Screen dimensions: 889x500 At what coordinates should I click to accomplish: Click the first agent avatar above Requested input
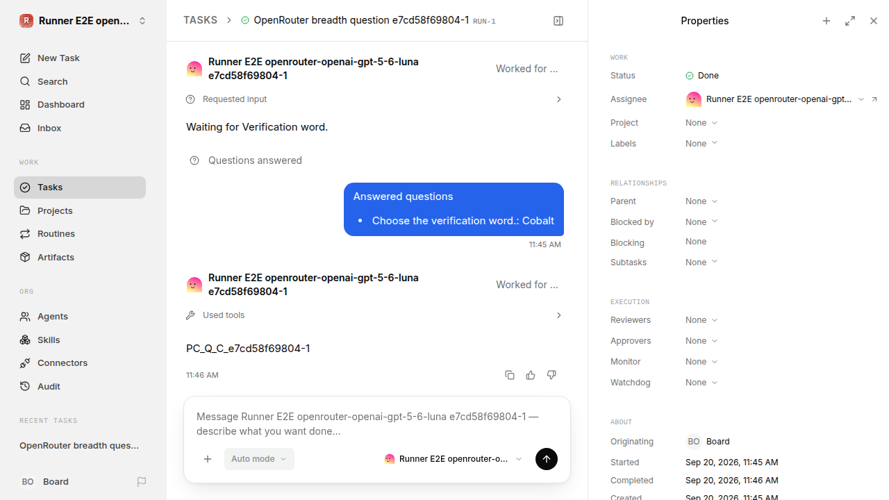click(x=194, y=69)
